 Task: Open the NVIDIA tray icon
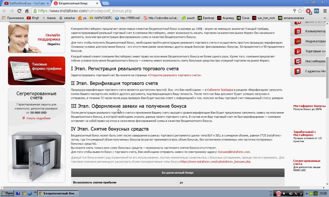pyautogui.click(x=316, y=193)
